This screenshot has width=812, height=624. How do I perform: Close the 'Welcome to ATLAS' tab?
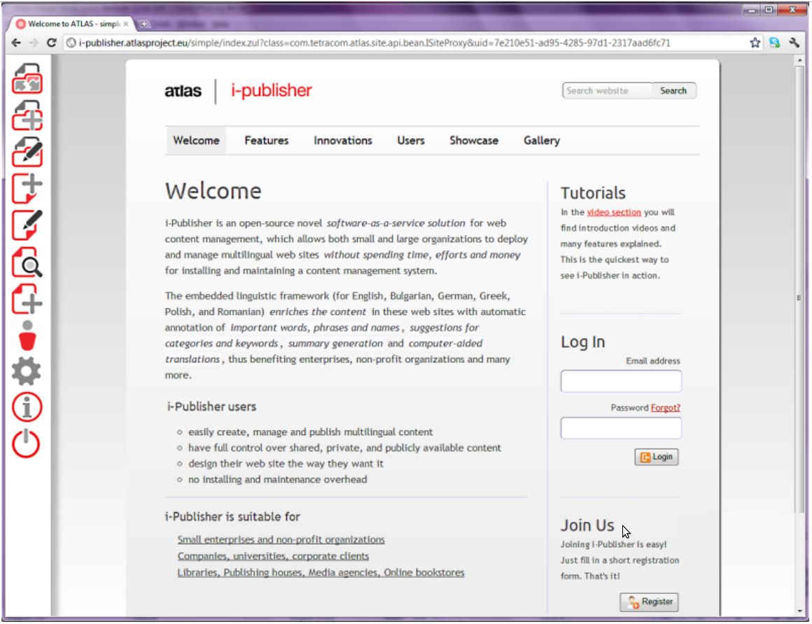pyautogui.click(x=126, y=24)
